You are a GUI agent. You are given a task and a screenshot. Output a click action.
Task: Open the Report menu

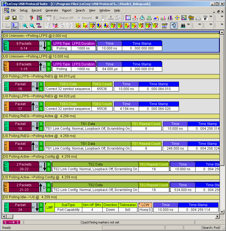(x=67, y=10)
